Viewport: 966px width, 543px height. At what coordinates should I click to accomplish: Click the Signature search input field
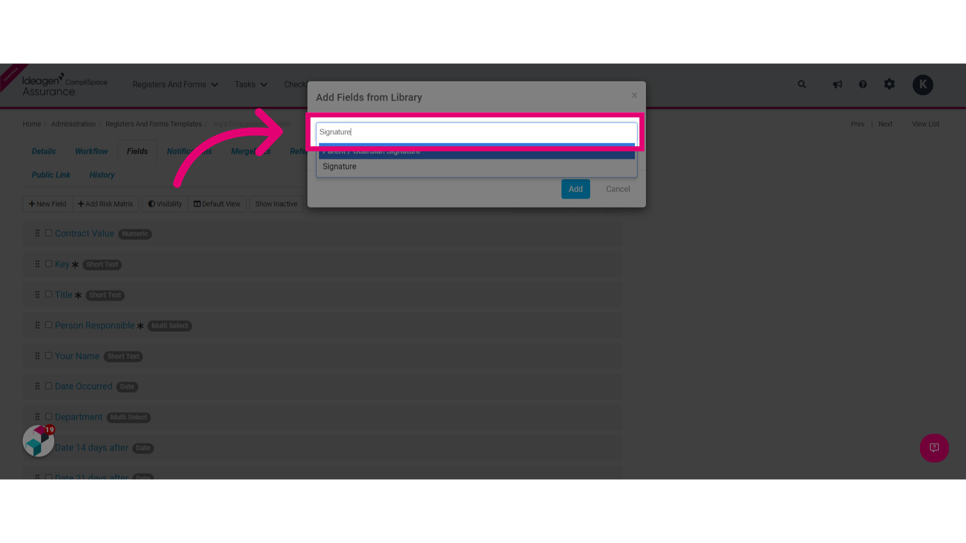(476, 132)
